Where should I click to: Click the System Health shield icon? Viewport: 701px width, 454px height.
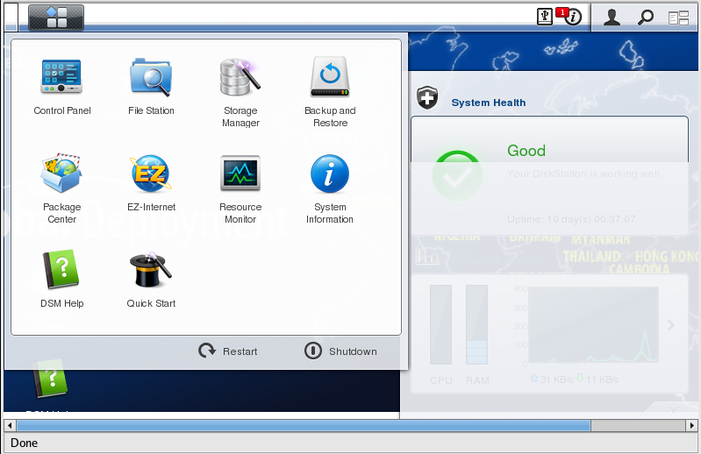[427, 98]
